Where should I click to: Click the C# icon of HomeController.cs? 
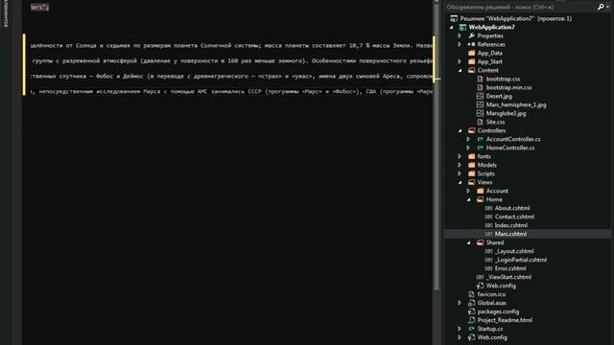pos(480,148)
